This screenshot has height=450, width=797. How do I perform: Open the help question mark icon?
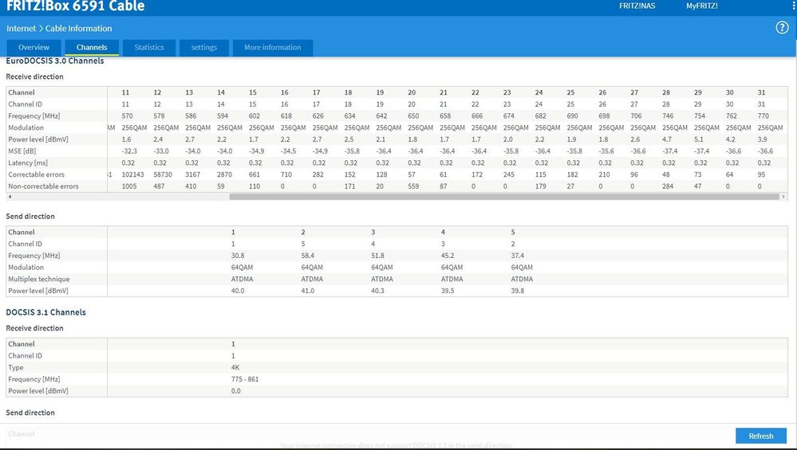782,27
